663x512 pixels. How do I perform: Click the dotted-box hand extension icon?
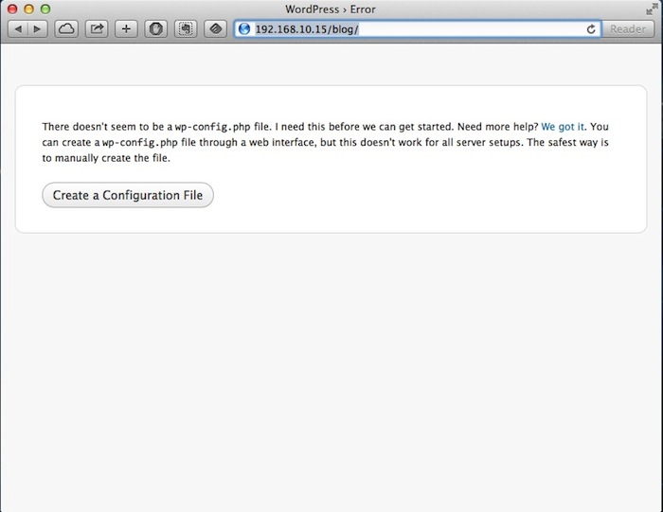(187, 29)
